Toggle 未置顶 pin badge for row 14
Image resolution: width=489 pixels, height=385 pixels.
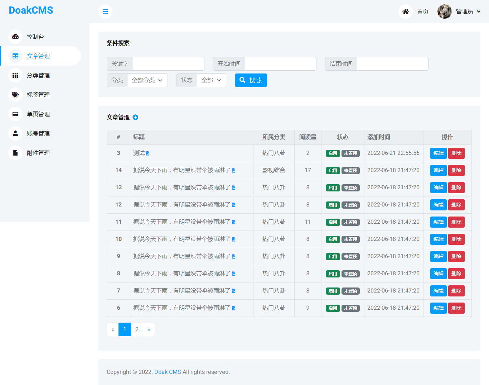click(350, 171)
